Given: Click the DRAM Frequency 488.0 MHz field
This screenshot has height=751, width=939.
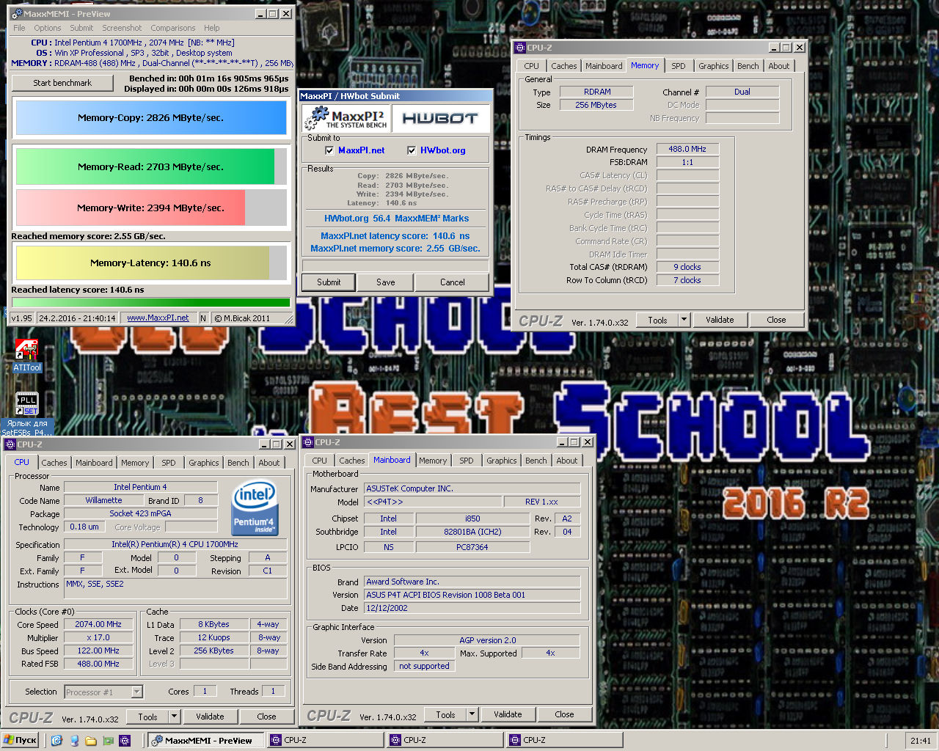Looking at the screenshot, I should 687,149.
